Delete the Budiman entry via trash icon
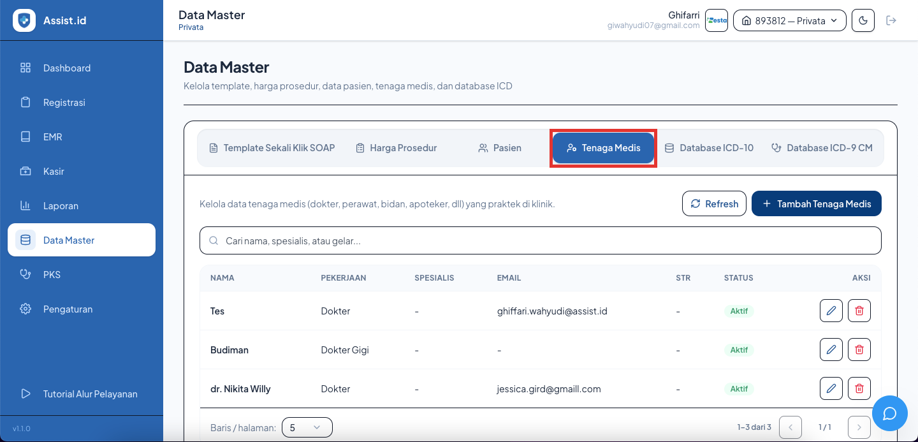918x442 pixels. point(859,350)
